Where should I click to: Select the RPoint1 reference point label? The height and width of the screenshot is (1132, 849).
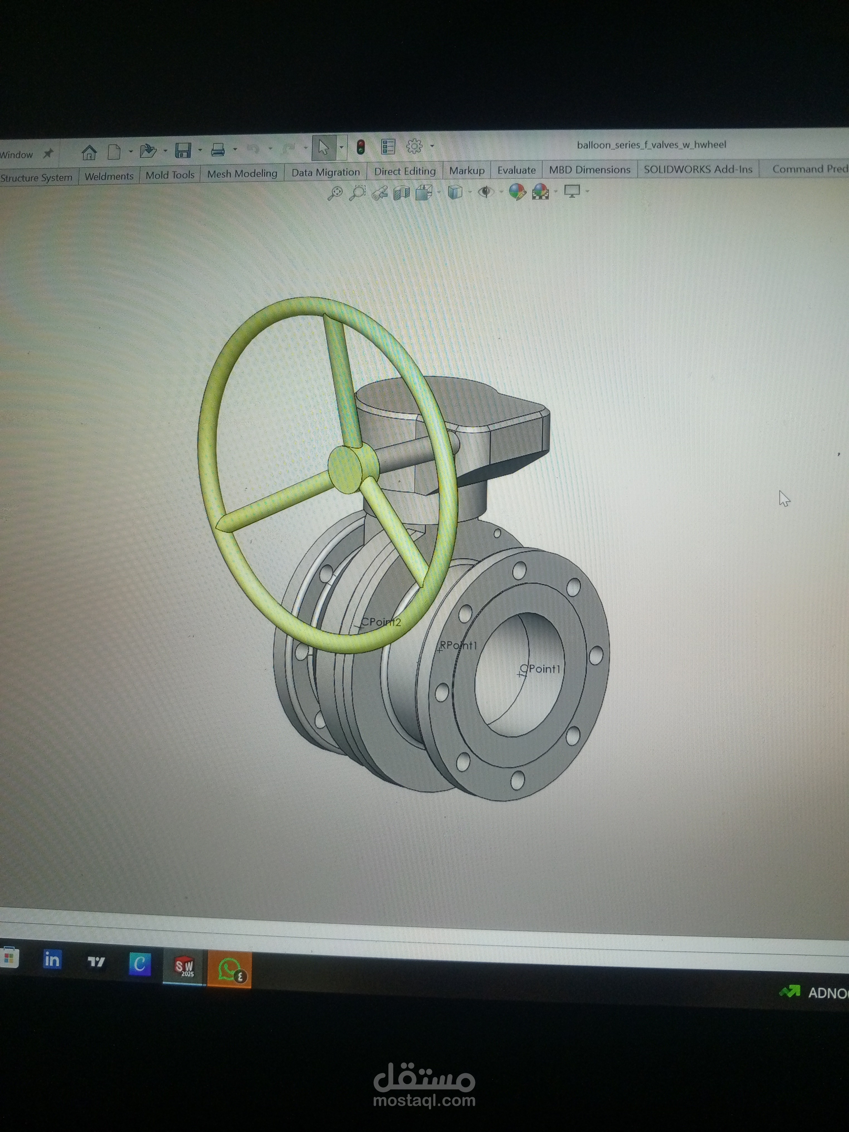click(458, 645)
